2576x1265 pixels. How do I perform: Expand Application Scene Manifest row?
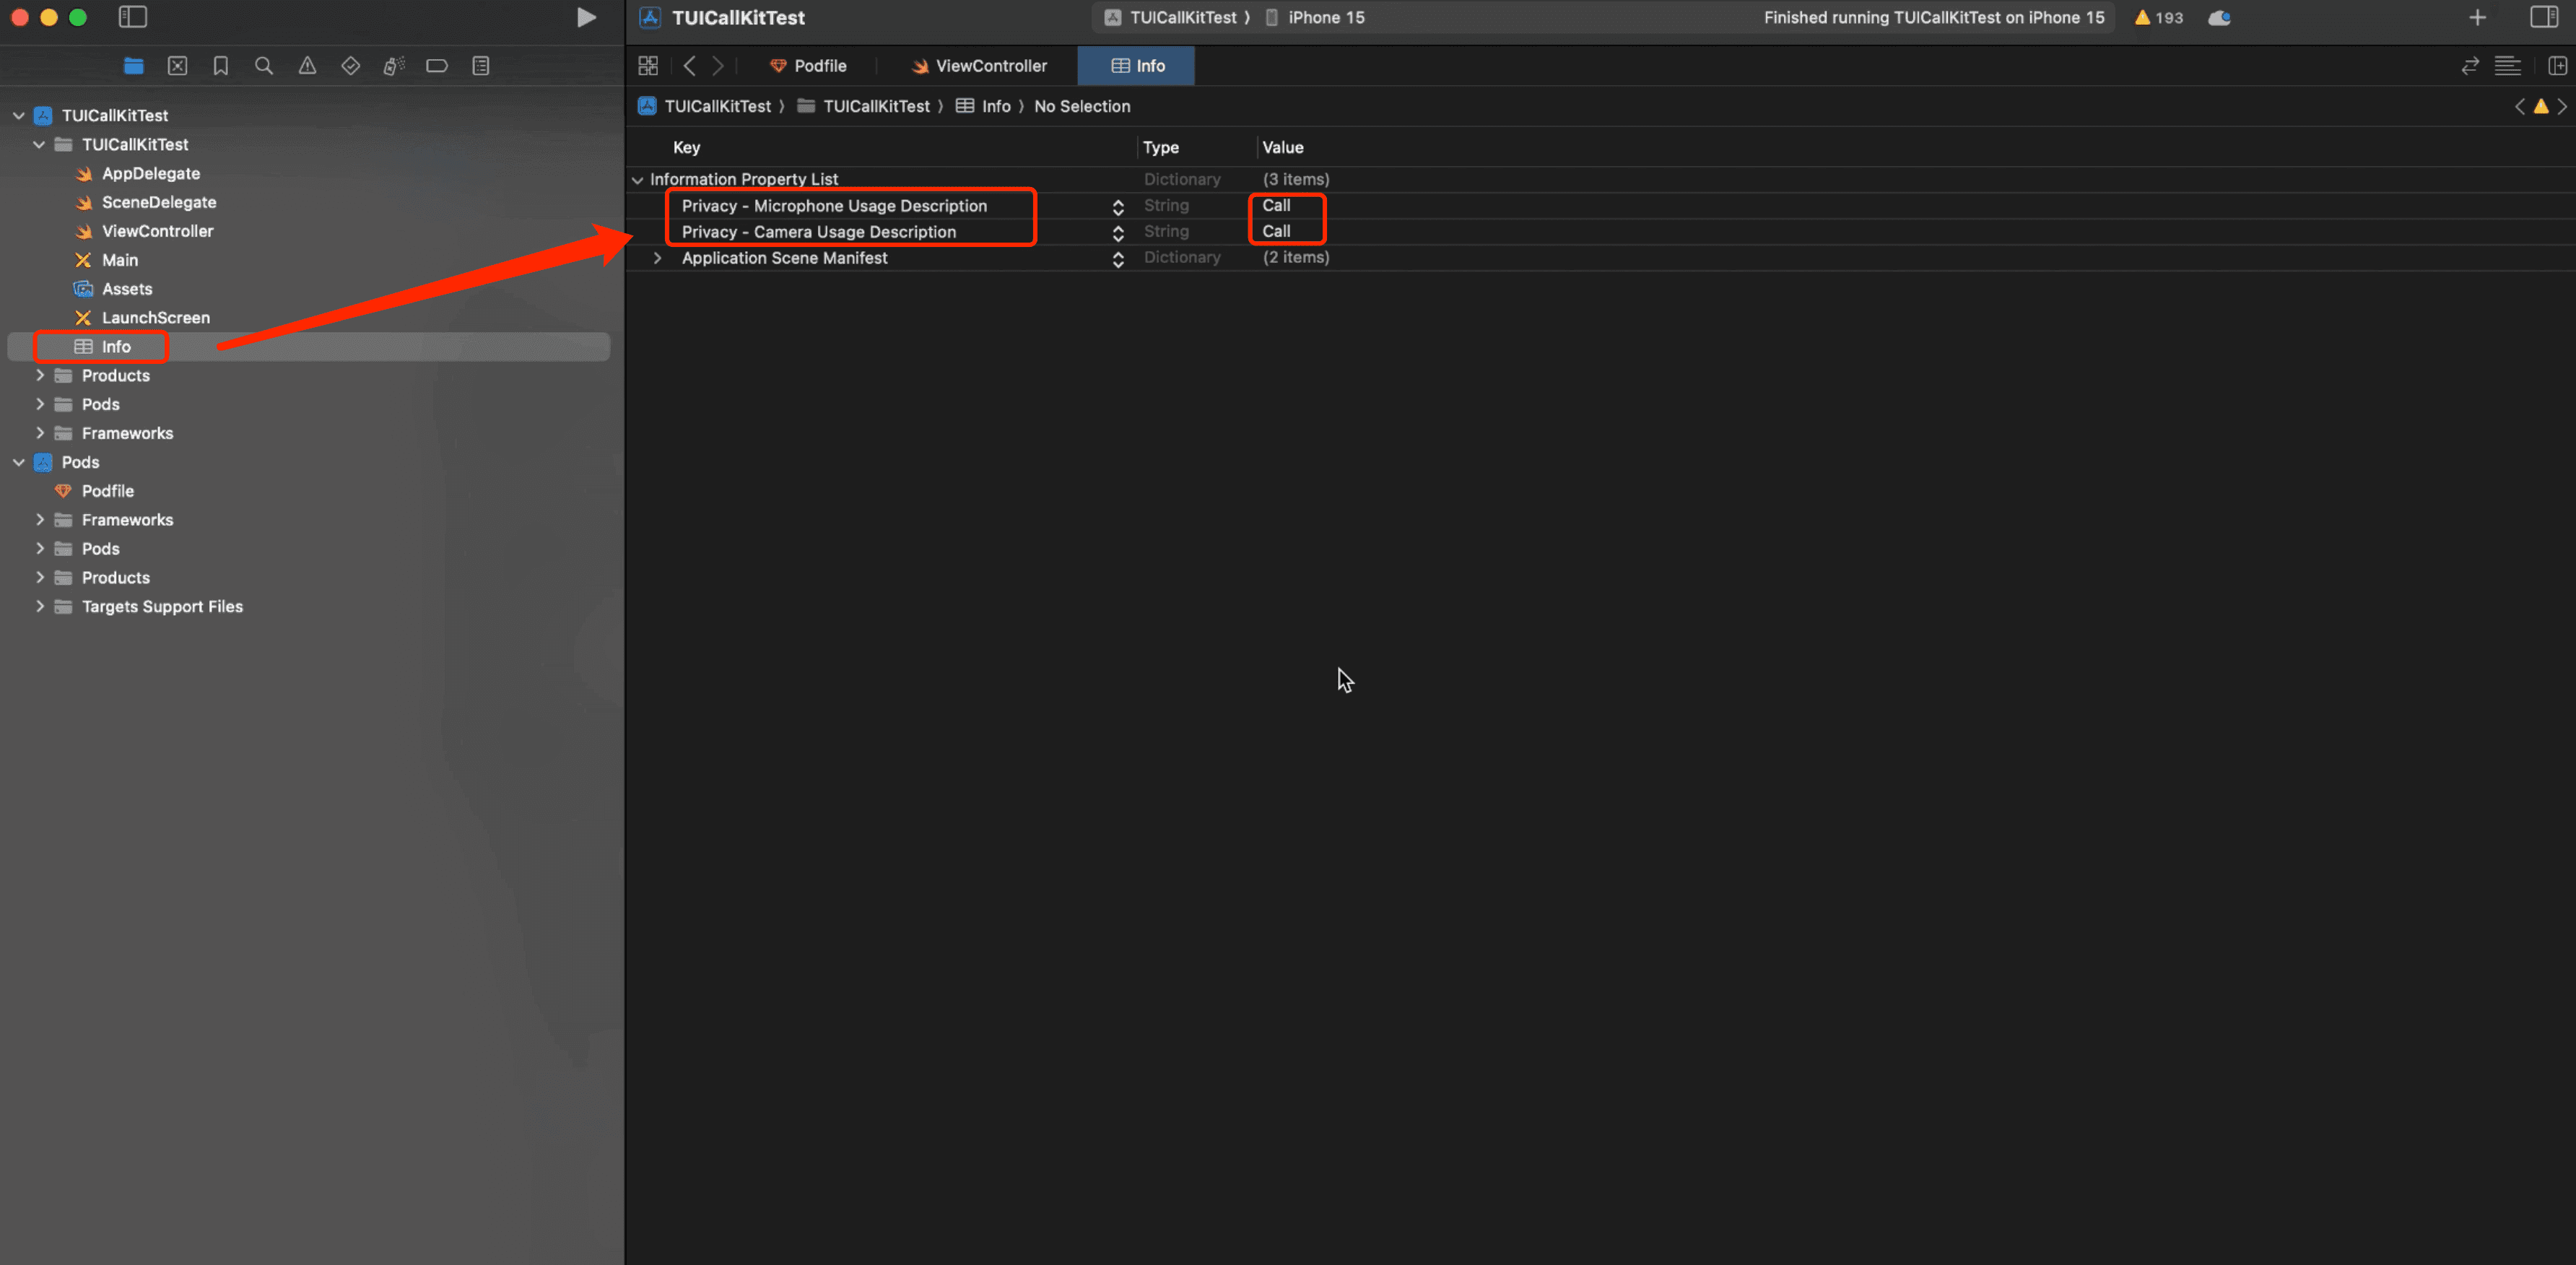click(657, 258)
